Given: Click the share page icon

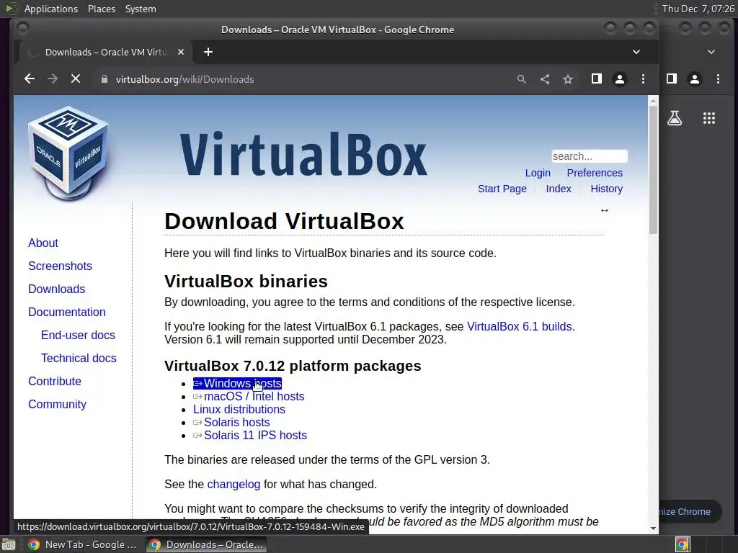Looking at the screenshot, I should (x=545, y=79).
